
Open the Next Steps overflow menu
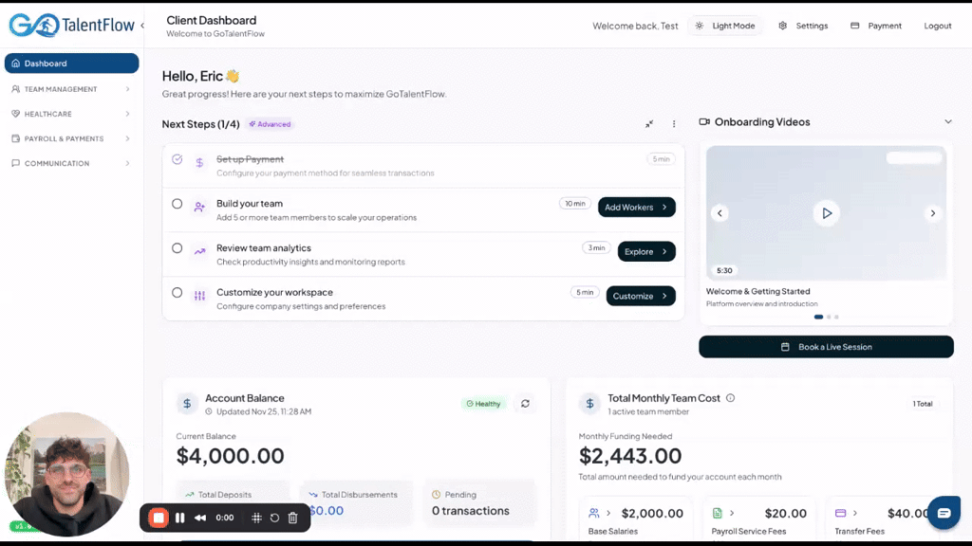[x=674, y=123]
